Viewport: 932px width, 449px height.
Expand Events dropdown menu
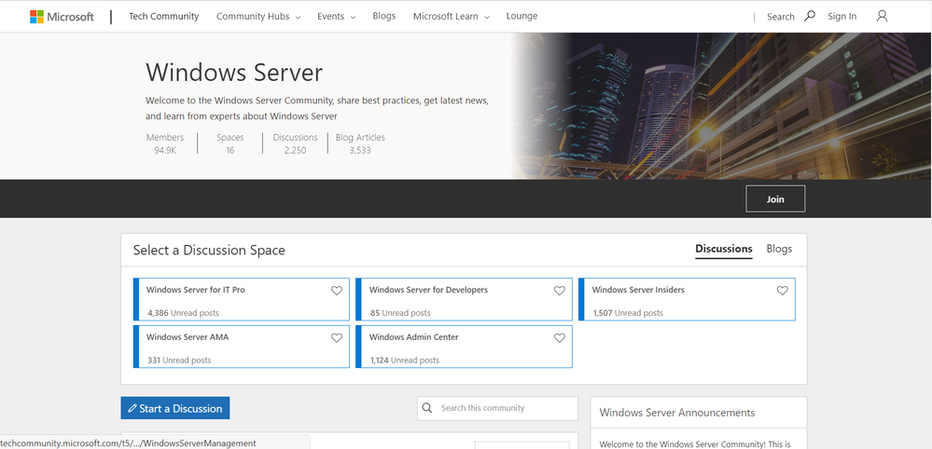pyautogui.click(x=337, y=17)
